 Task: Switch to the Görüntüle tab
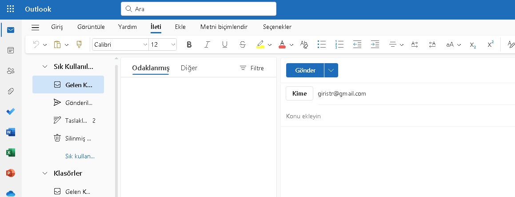click(91, 27)
